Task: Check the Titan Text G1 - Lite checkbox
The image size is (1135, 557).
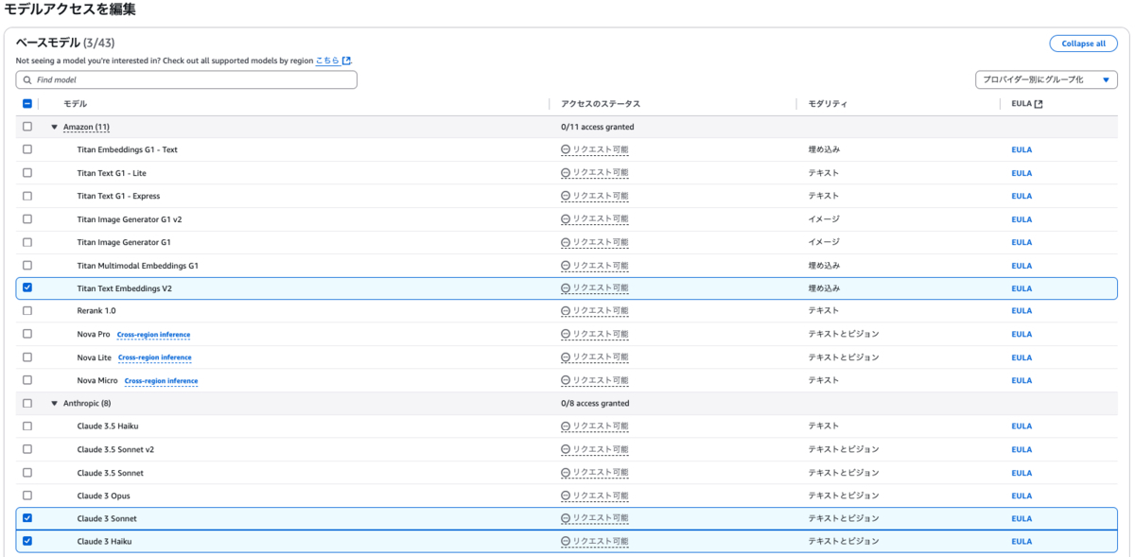Action: coord(26,173)
